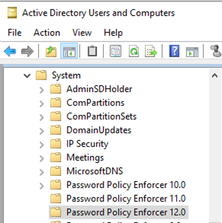Expand the ComPartitionSets node
Screen dimensions: 222x223
tap(42, 118)
